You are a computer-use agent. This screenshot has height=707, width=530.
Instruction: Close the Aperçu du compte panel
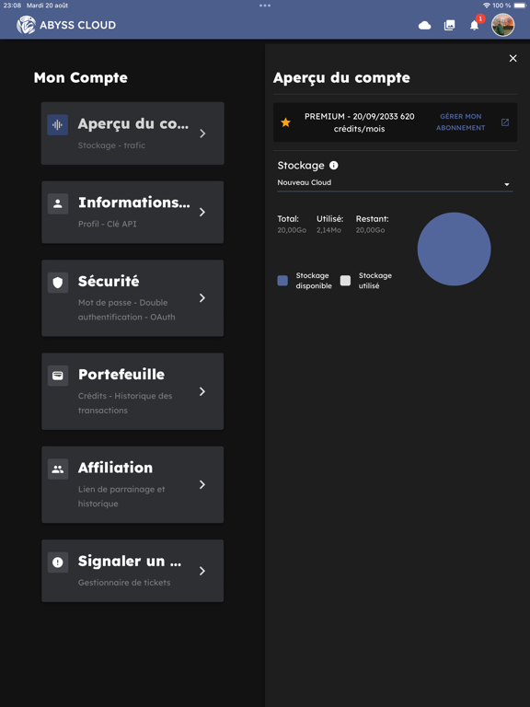pos(513,58)
